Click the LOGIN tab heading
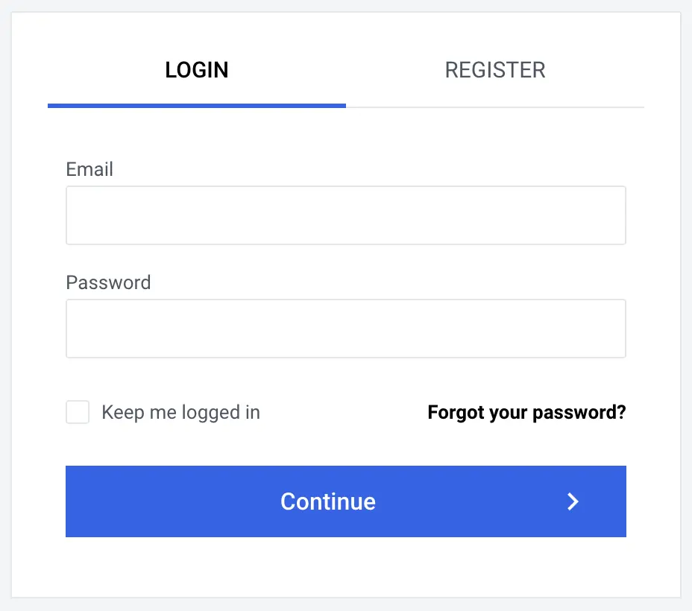The height and width of the screenshot is (611, 692). tap(197, 70)
